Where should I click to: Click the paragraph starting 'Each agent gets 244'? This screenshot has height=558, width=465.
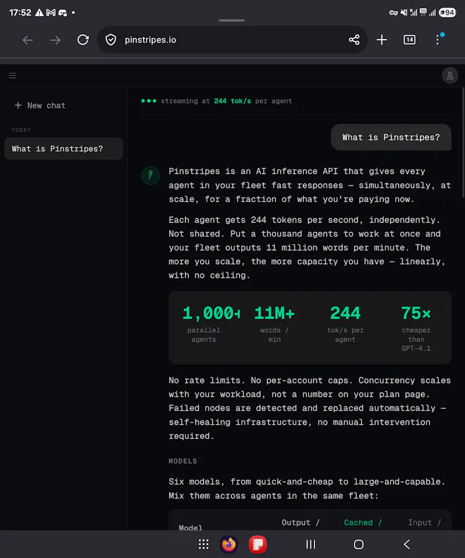307,248
